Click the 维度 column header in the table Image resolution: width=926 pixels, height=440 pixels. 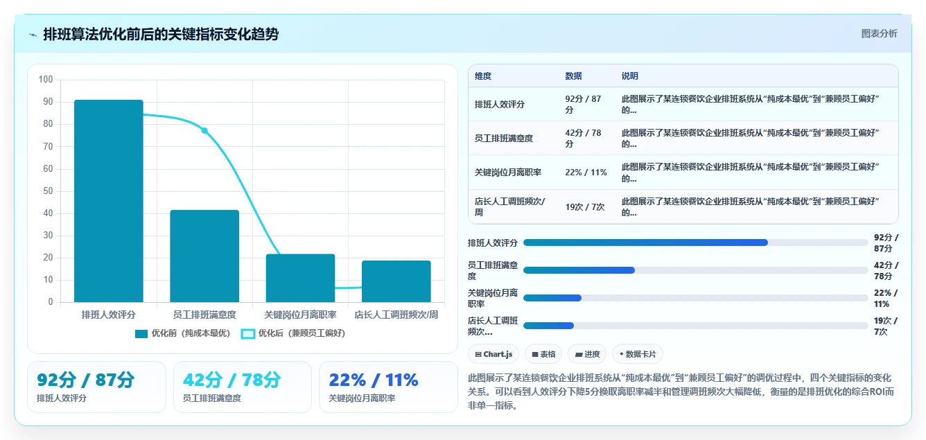click(483, 76)
